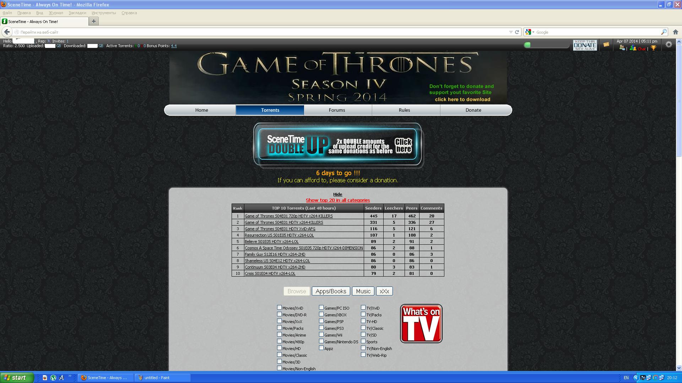Viewport: 682px width, 383px height.
Task: Tick the Movies/3D checkbox
Action: click(x=279, y=361)
